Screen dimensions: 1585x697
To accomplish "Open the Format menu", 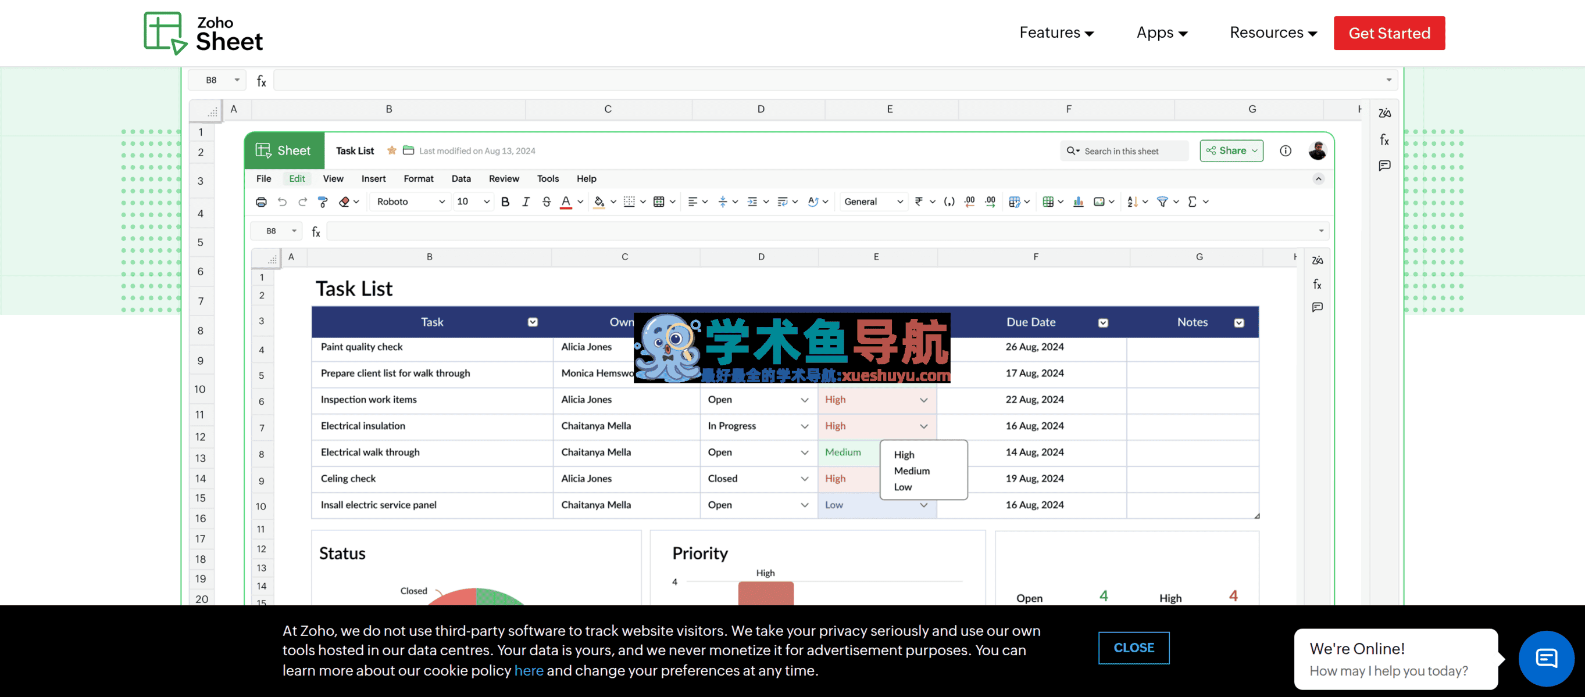I will coord(419,178).
